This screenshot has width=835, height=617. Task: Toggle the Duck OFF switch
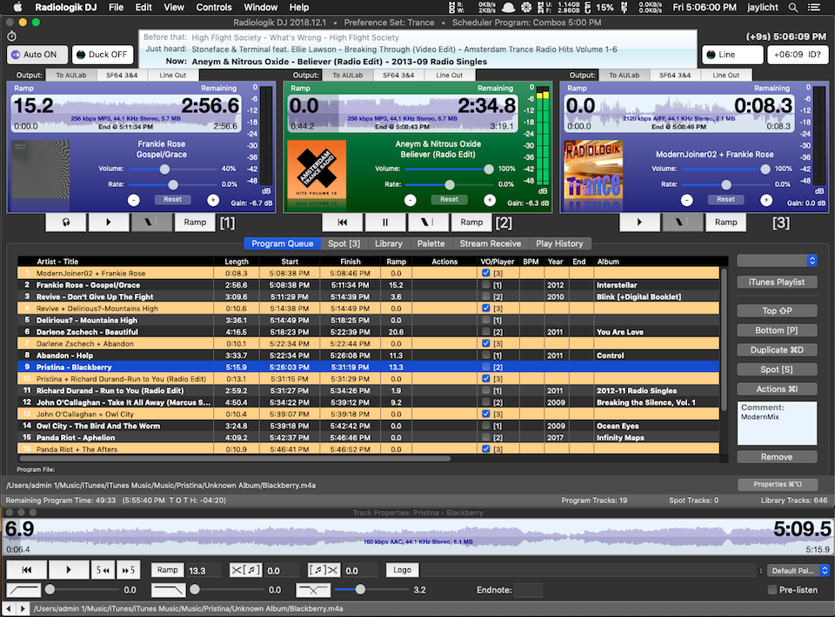click(x=102, y=55)
